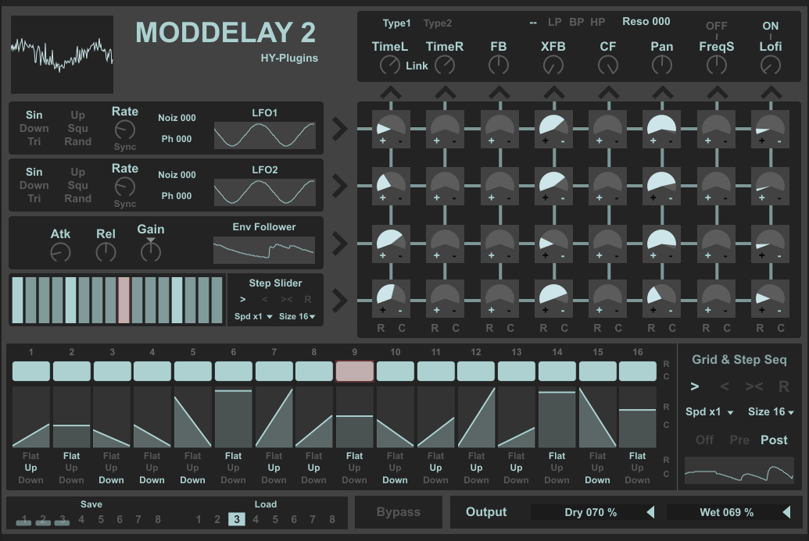Select the LP filter type

[x=554, y=22]
